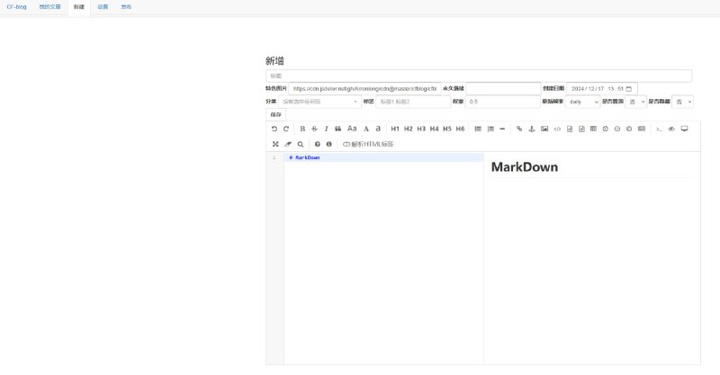
Task: Click the CF-blog link in the navbar
Action: tap(16, 6)
